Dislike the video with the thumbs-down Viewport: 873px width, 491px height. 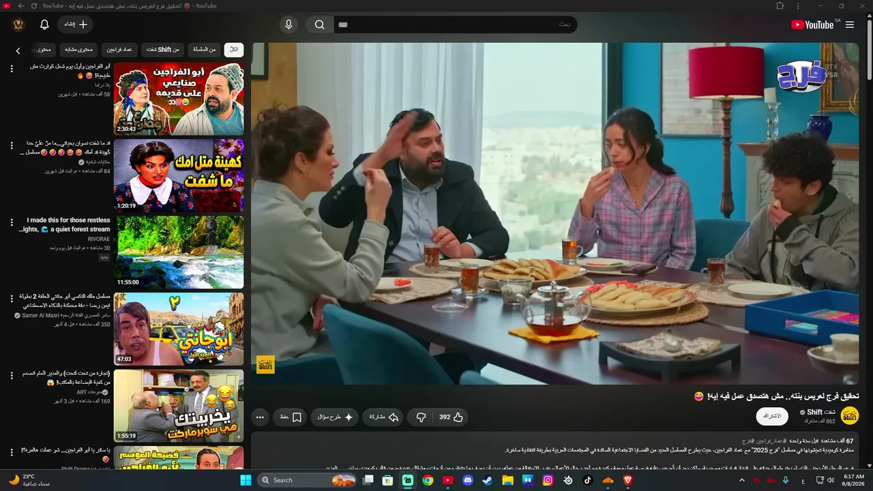point(421,417)
